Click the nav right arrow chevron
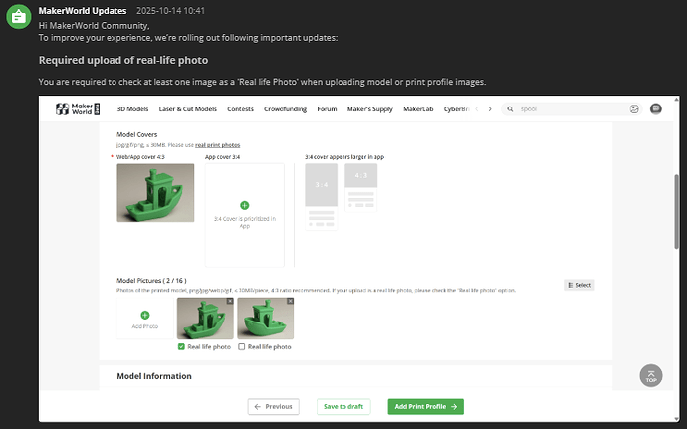The width and height of the screenshot is (687, 429). coord(490,109)
